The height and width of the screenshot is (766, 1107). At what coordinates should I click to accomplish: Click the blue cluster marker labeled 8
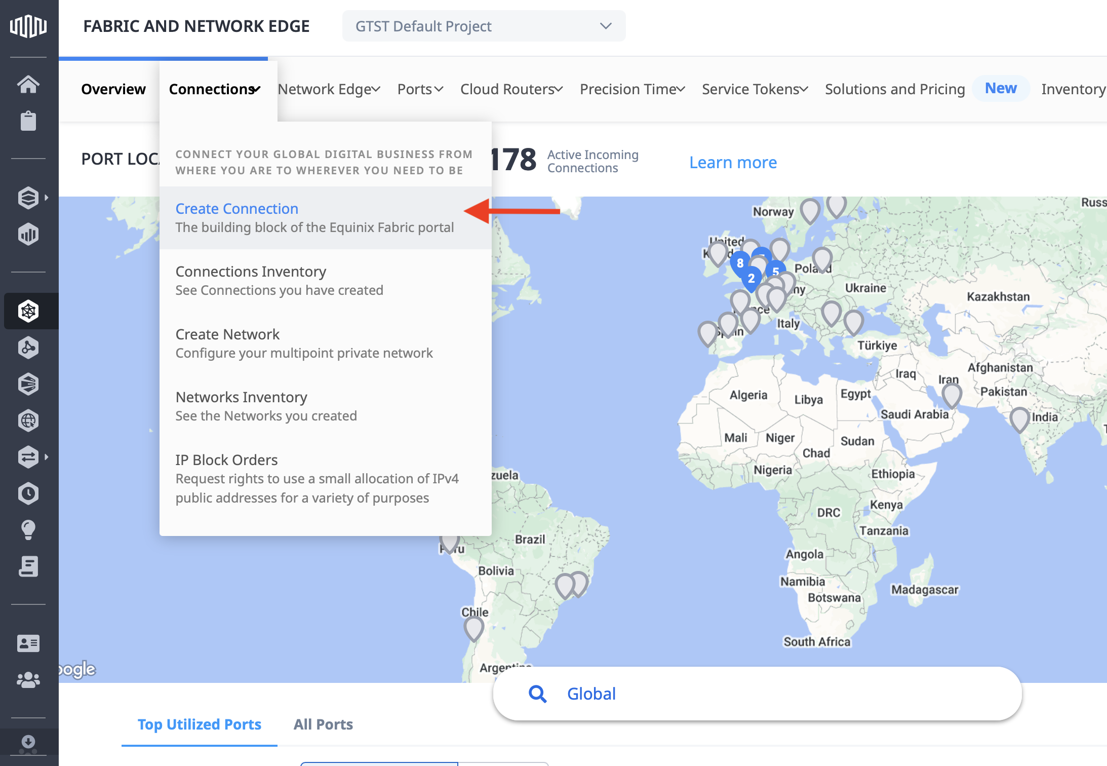click(x=740, y=263)
